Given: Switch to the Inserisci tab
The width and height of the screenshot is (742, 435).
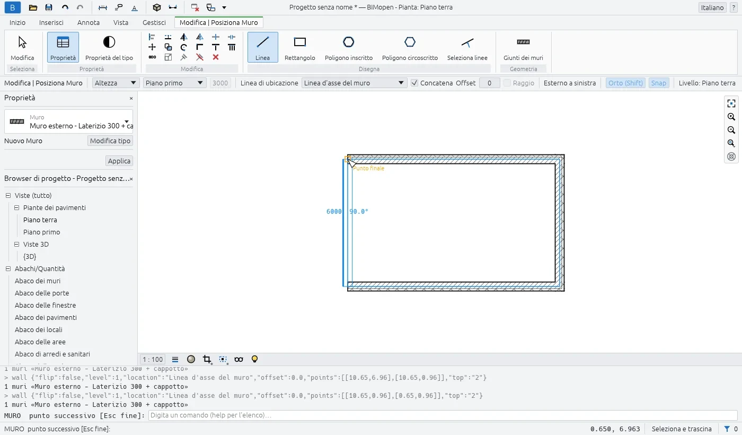Looking at the screenshot, I should pyautogui.click(x=51, y=23).
